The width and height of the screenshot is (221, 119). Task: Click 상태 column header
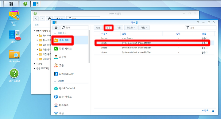pos(178,34)
